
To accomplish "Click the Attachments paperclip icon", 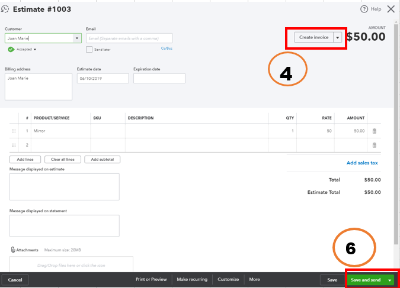I will click(12, 250).
